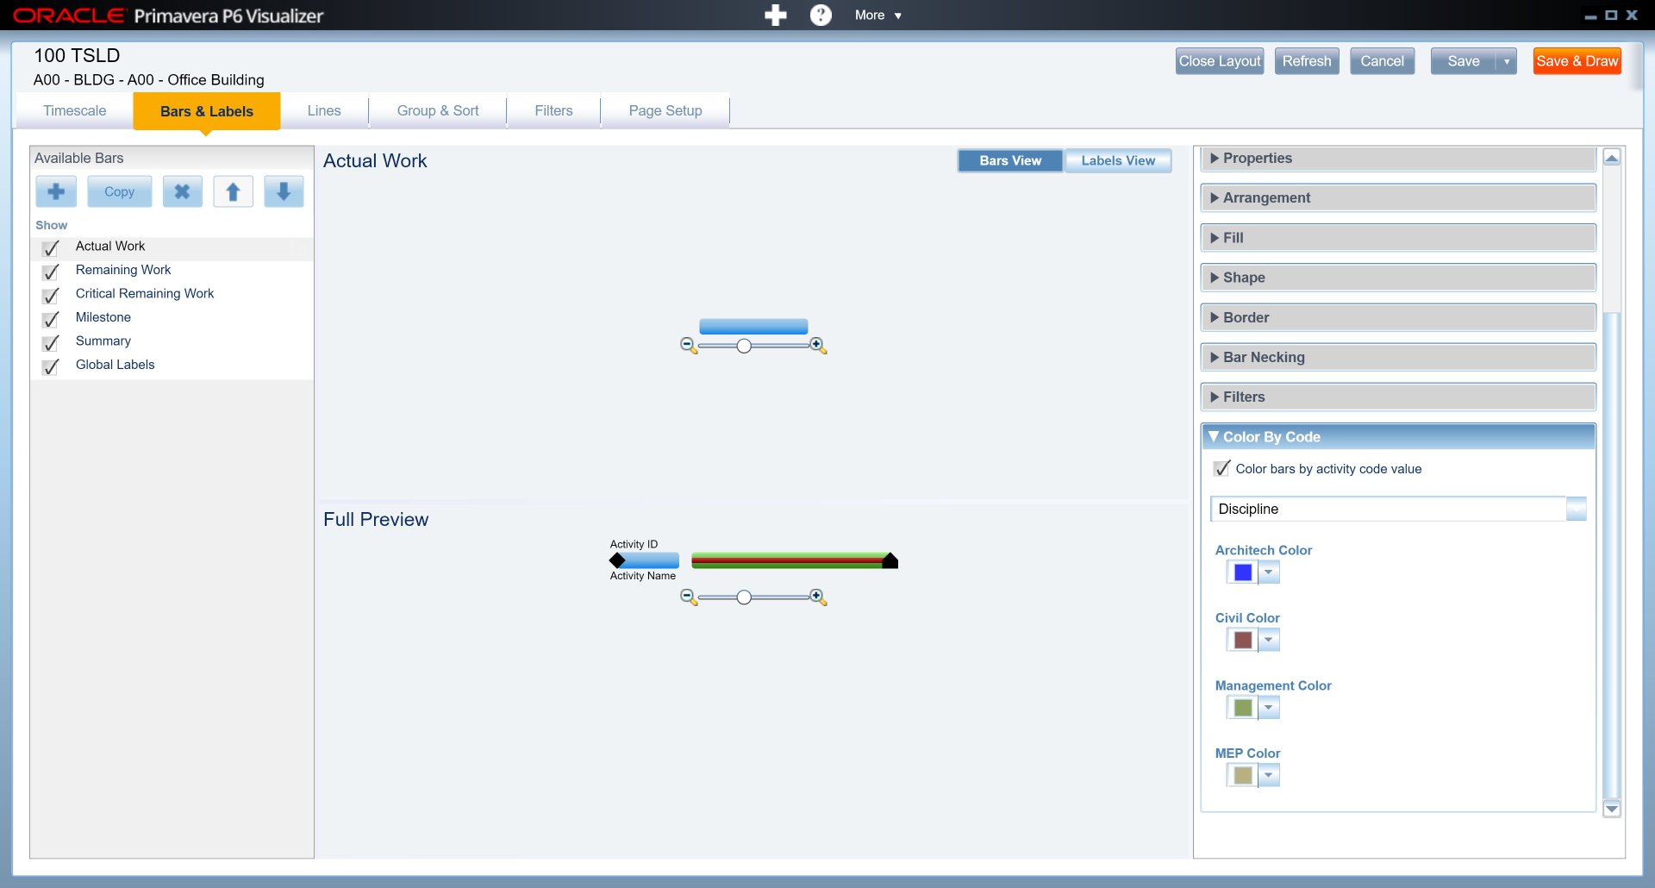The image size is (1655, 888).
Task: Zoom in on the Actual Work bar preview
Action: click(817, 346)
